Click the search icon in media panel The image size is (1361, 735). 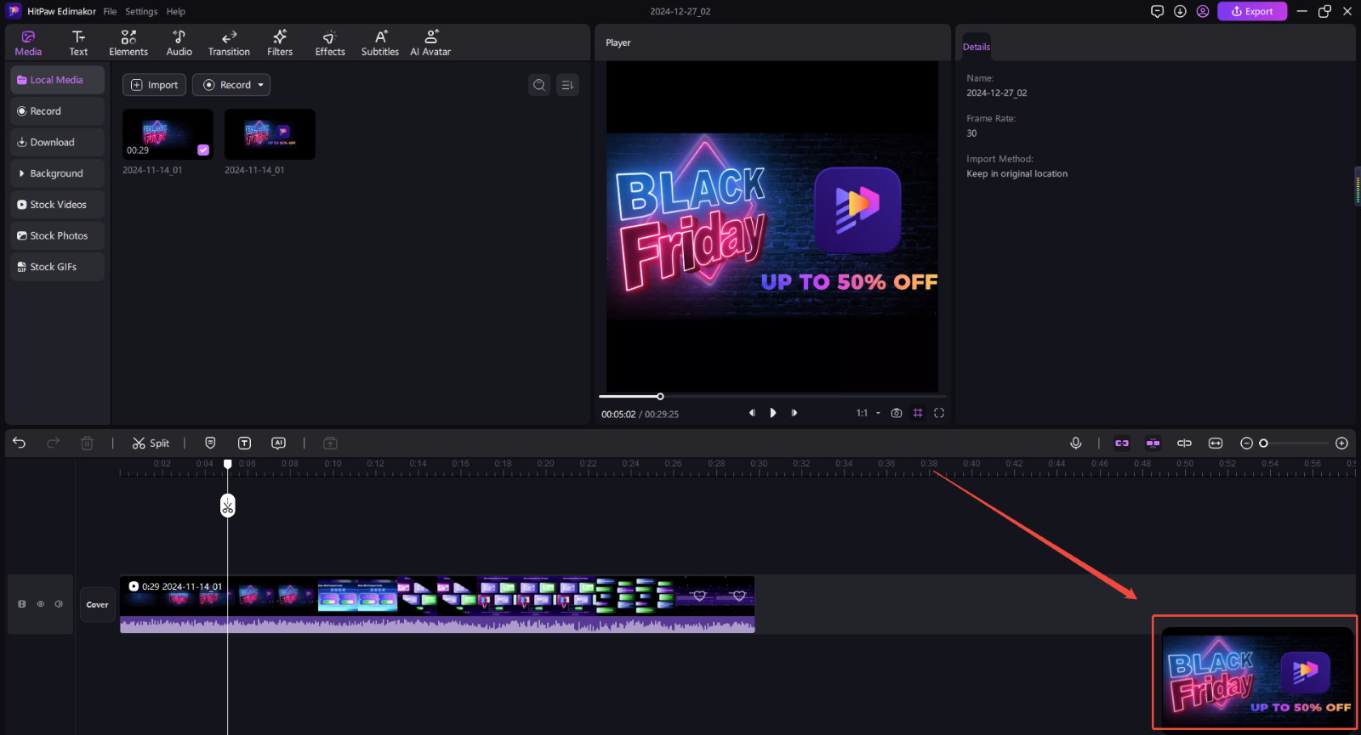[x=539, y=85]
